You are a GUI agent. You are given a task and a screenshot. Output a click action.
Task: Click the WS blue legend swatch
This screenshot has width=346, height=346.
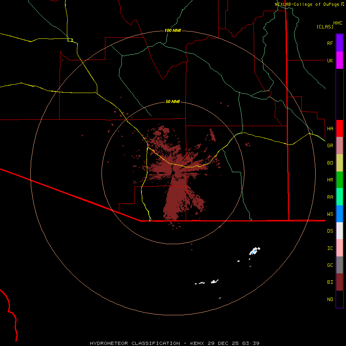coord(339,214)
